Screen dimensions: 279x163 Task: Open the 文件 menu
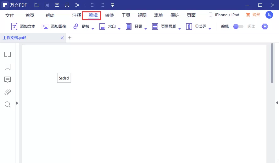click(10, 15)
